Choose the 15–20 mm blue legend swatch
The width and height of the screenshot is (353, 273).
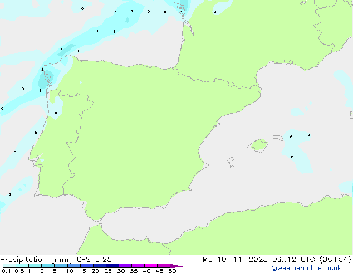click(86, 266)
